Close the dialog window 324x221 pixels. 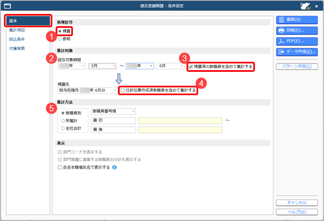point(316,6)
